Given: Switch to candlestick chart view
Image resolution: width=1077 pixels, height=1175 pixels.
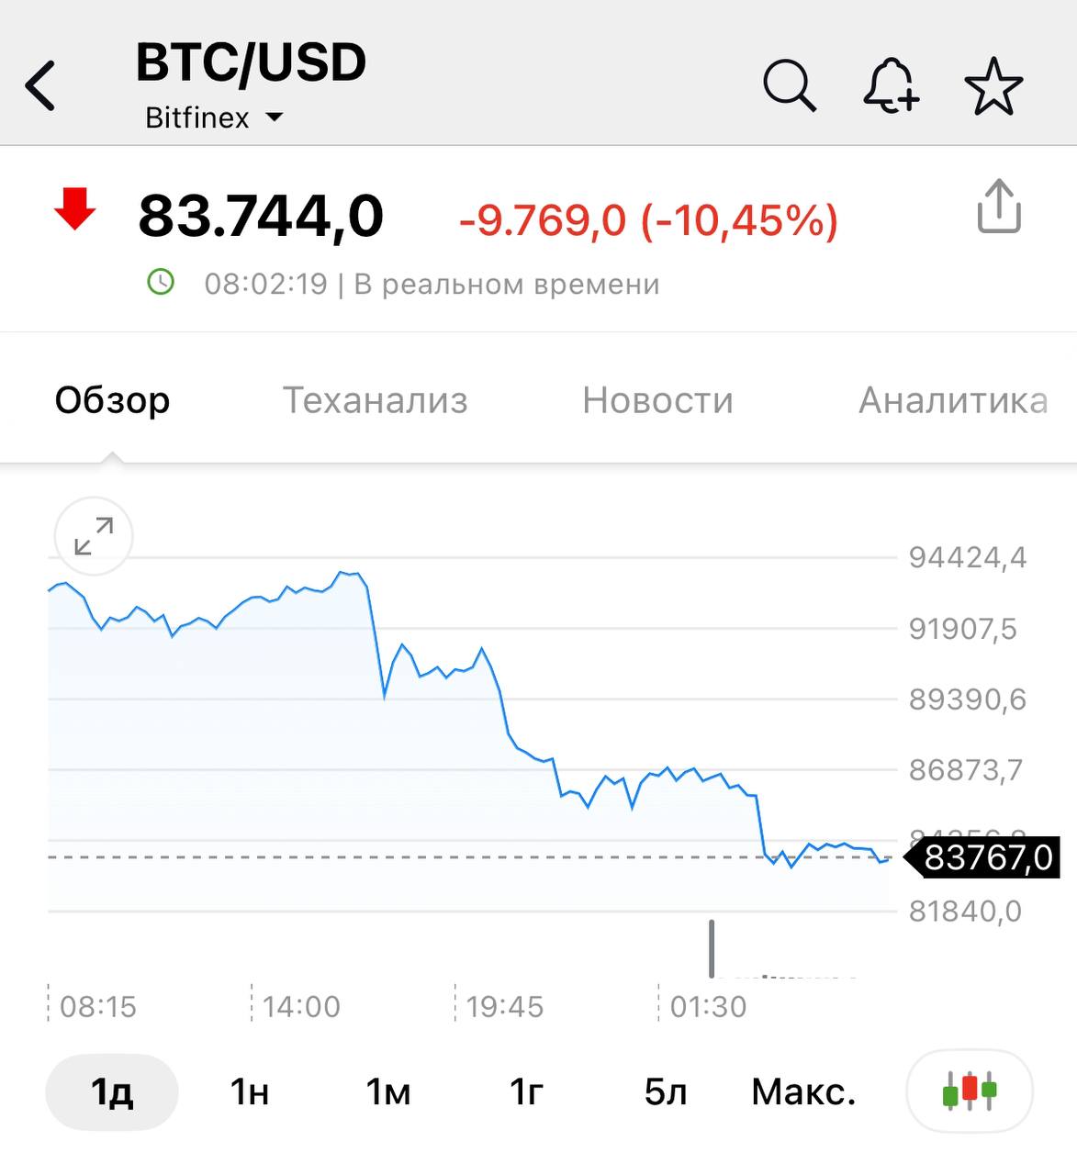Looking at the screenshot, I should tap(969, 1091).
